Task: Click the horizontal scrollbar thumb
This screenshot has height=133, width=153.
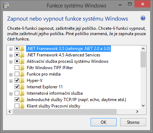Action: tap(65, 111)
